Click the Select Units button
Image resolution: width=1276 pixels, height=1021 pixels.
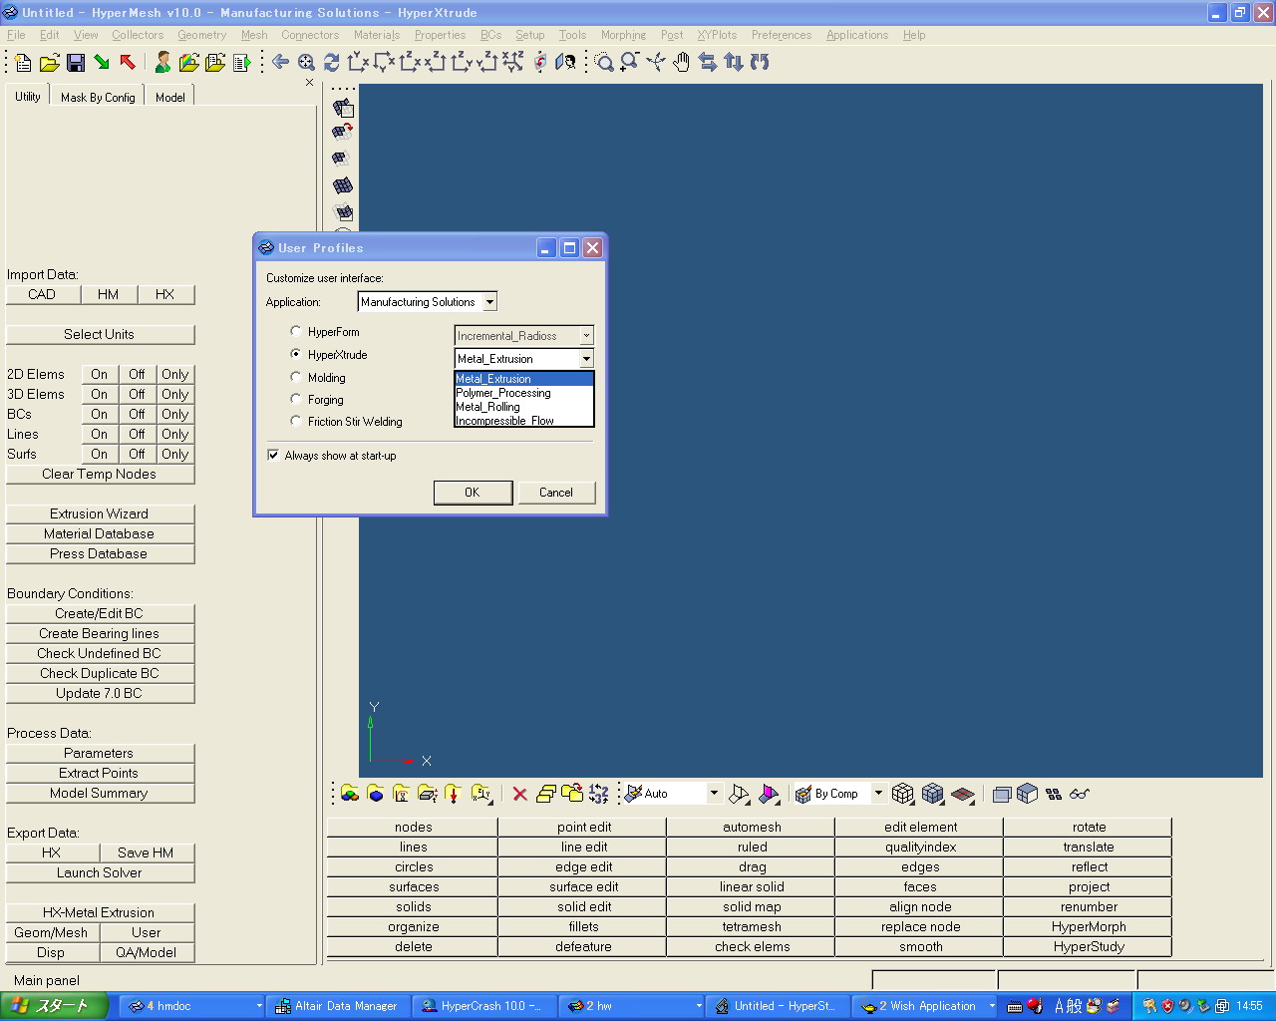(x=100, y=334)
